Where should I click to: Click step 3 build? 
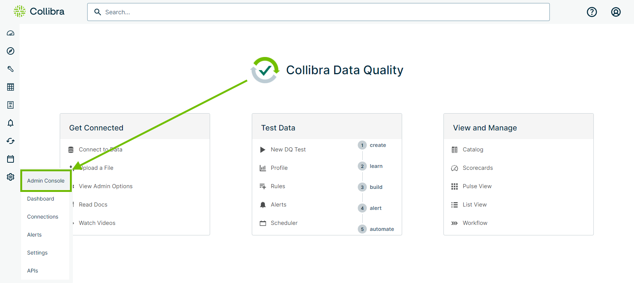point(370,187)
